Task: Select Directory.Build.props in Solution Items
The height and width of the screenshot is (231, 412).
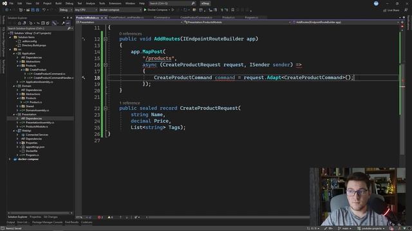Action: (33, 46)
